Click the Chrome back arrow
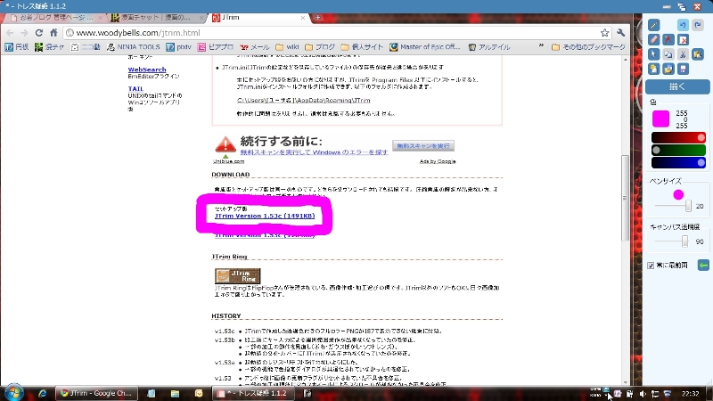The height and width of the screenshot is (401, 713). point(10,33)
